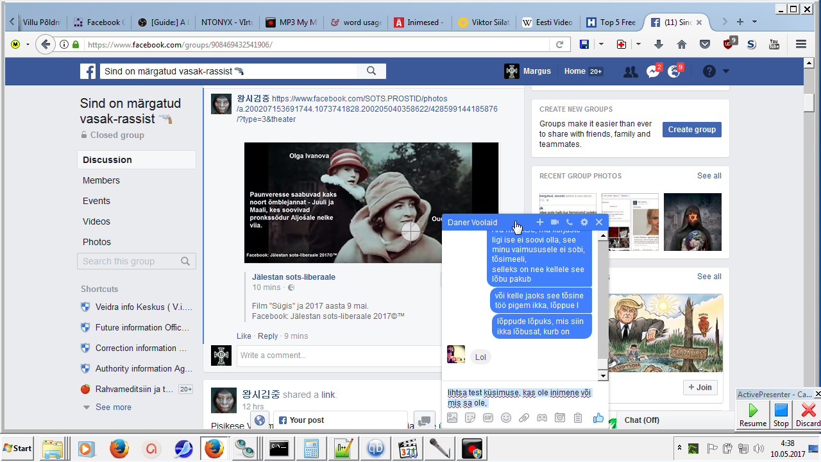Screen dimensions: 821x462
Task: Start a voice call in chat window
Action: point(570,222)
